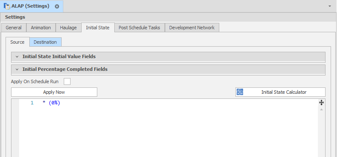337x157 pixels.
Task: Select the Initial State tab
Action: tap(98, 28)
